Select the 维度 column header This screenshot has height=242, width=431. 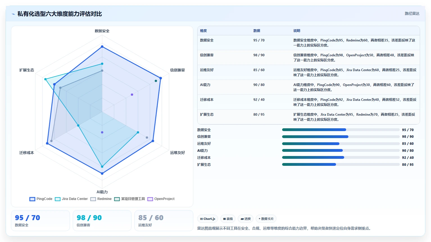203,31
